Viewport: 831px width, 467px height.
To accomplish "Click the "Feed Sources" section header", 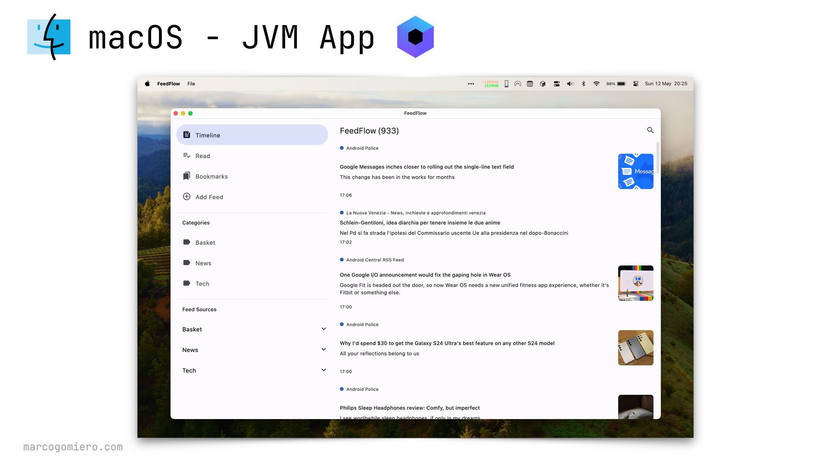I will (199, 310).
